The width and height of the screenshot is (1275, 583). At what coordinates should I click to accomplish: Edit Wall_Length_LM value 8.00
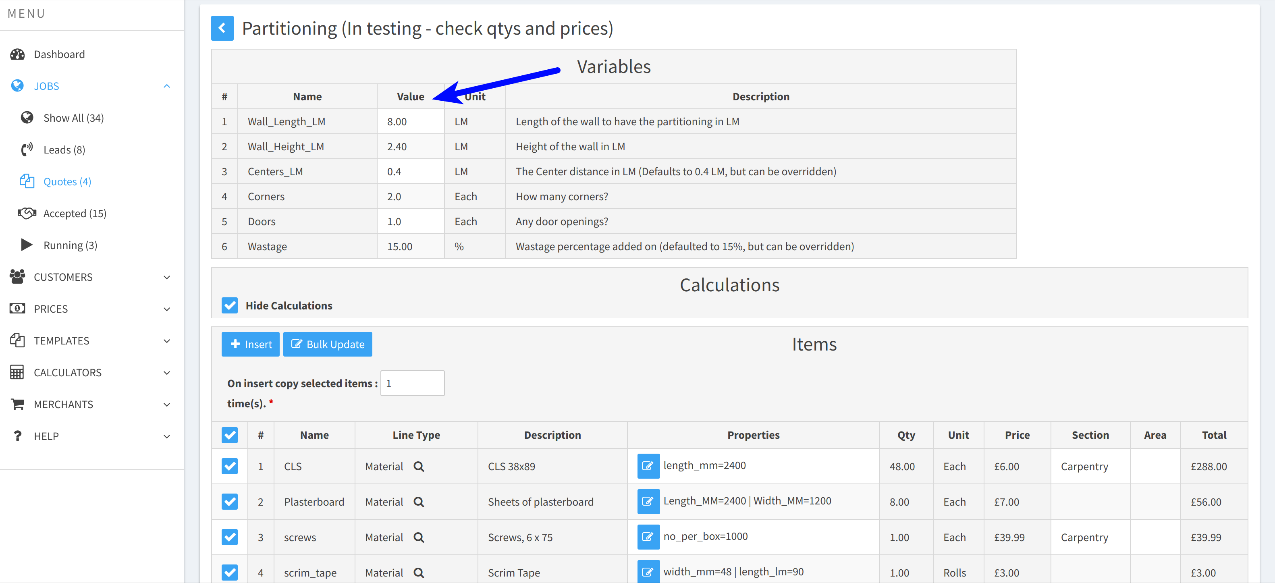point(411,122)
